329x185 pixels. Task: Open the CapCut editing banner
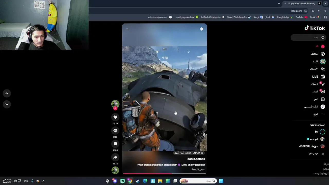[x=189, y=153]
